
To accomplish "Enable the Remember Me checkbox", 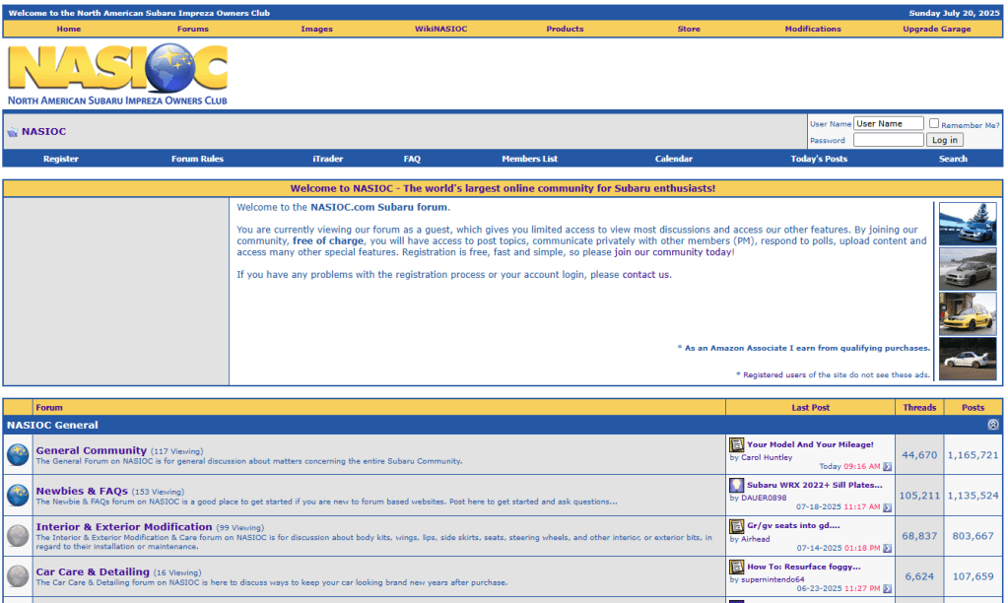I will coord(934,124).
